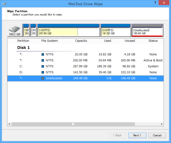Select the Unallocated 146.49 GB row
This screenshot has height=143, width=171.
(85, 78)
